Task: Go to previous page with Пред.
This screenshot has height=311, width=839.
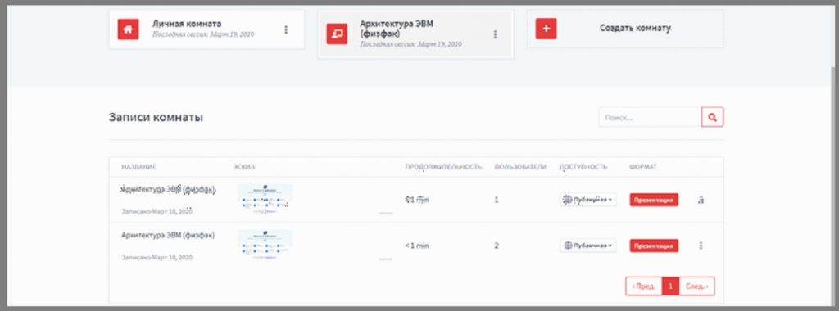Action: pyautogui.click(x=644, y=286)
